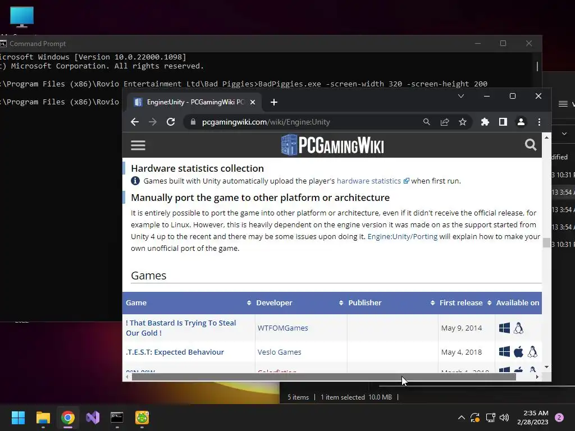Click macOS icon in Veslo Games row
This screenshot has height=431, width=575.
(518, 352)
